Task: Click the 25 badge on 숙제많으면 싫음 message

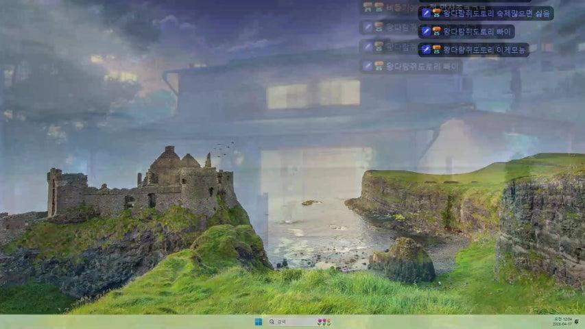Action: [437, 13]
